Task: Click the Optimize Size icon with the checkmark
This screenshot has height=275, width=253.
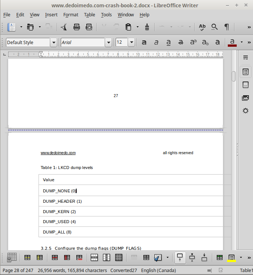Action: [158, 258]
